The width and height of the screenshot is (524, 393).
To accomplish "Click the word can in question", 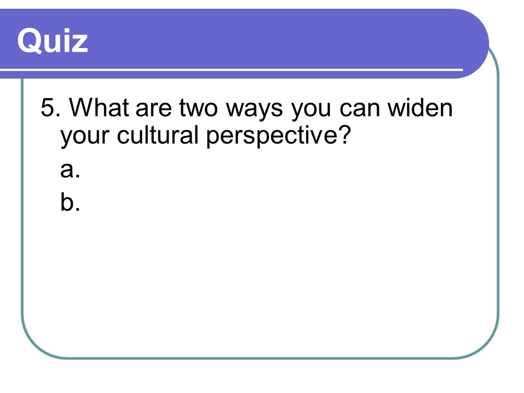I will point(360,109).
